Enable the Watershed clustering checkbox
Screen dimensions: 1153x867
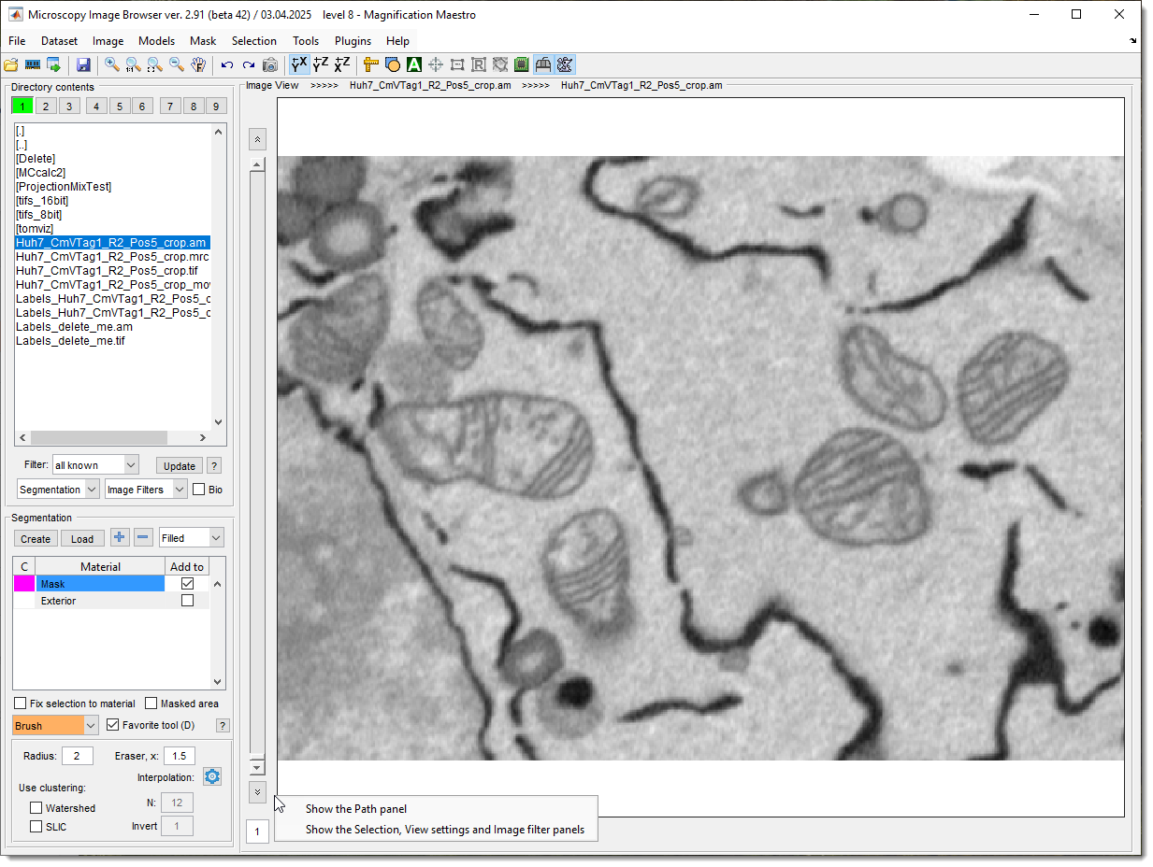(x=36, y=808)
